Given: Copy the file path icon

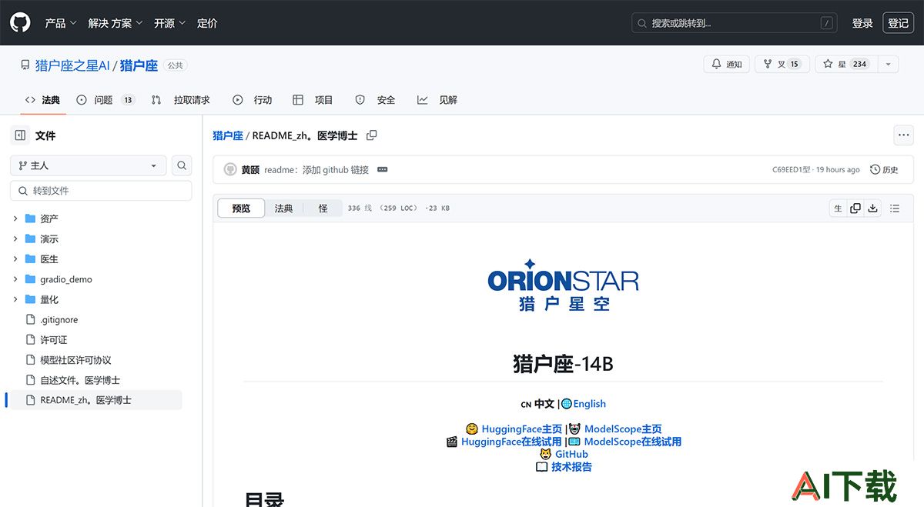Looking at the screenshot, I should click(x=372, y=135).
